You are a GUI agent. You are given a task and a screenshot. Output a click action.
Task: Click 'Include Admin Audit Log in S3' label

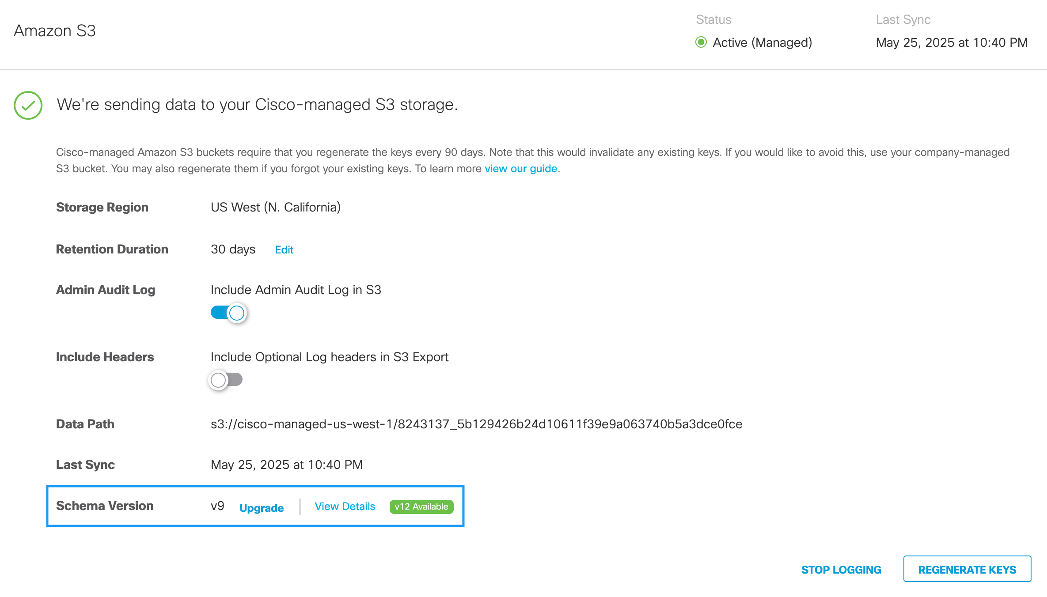coord(296,290)
